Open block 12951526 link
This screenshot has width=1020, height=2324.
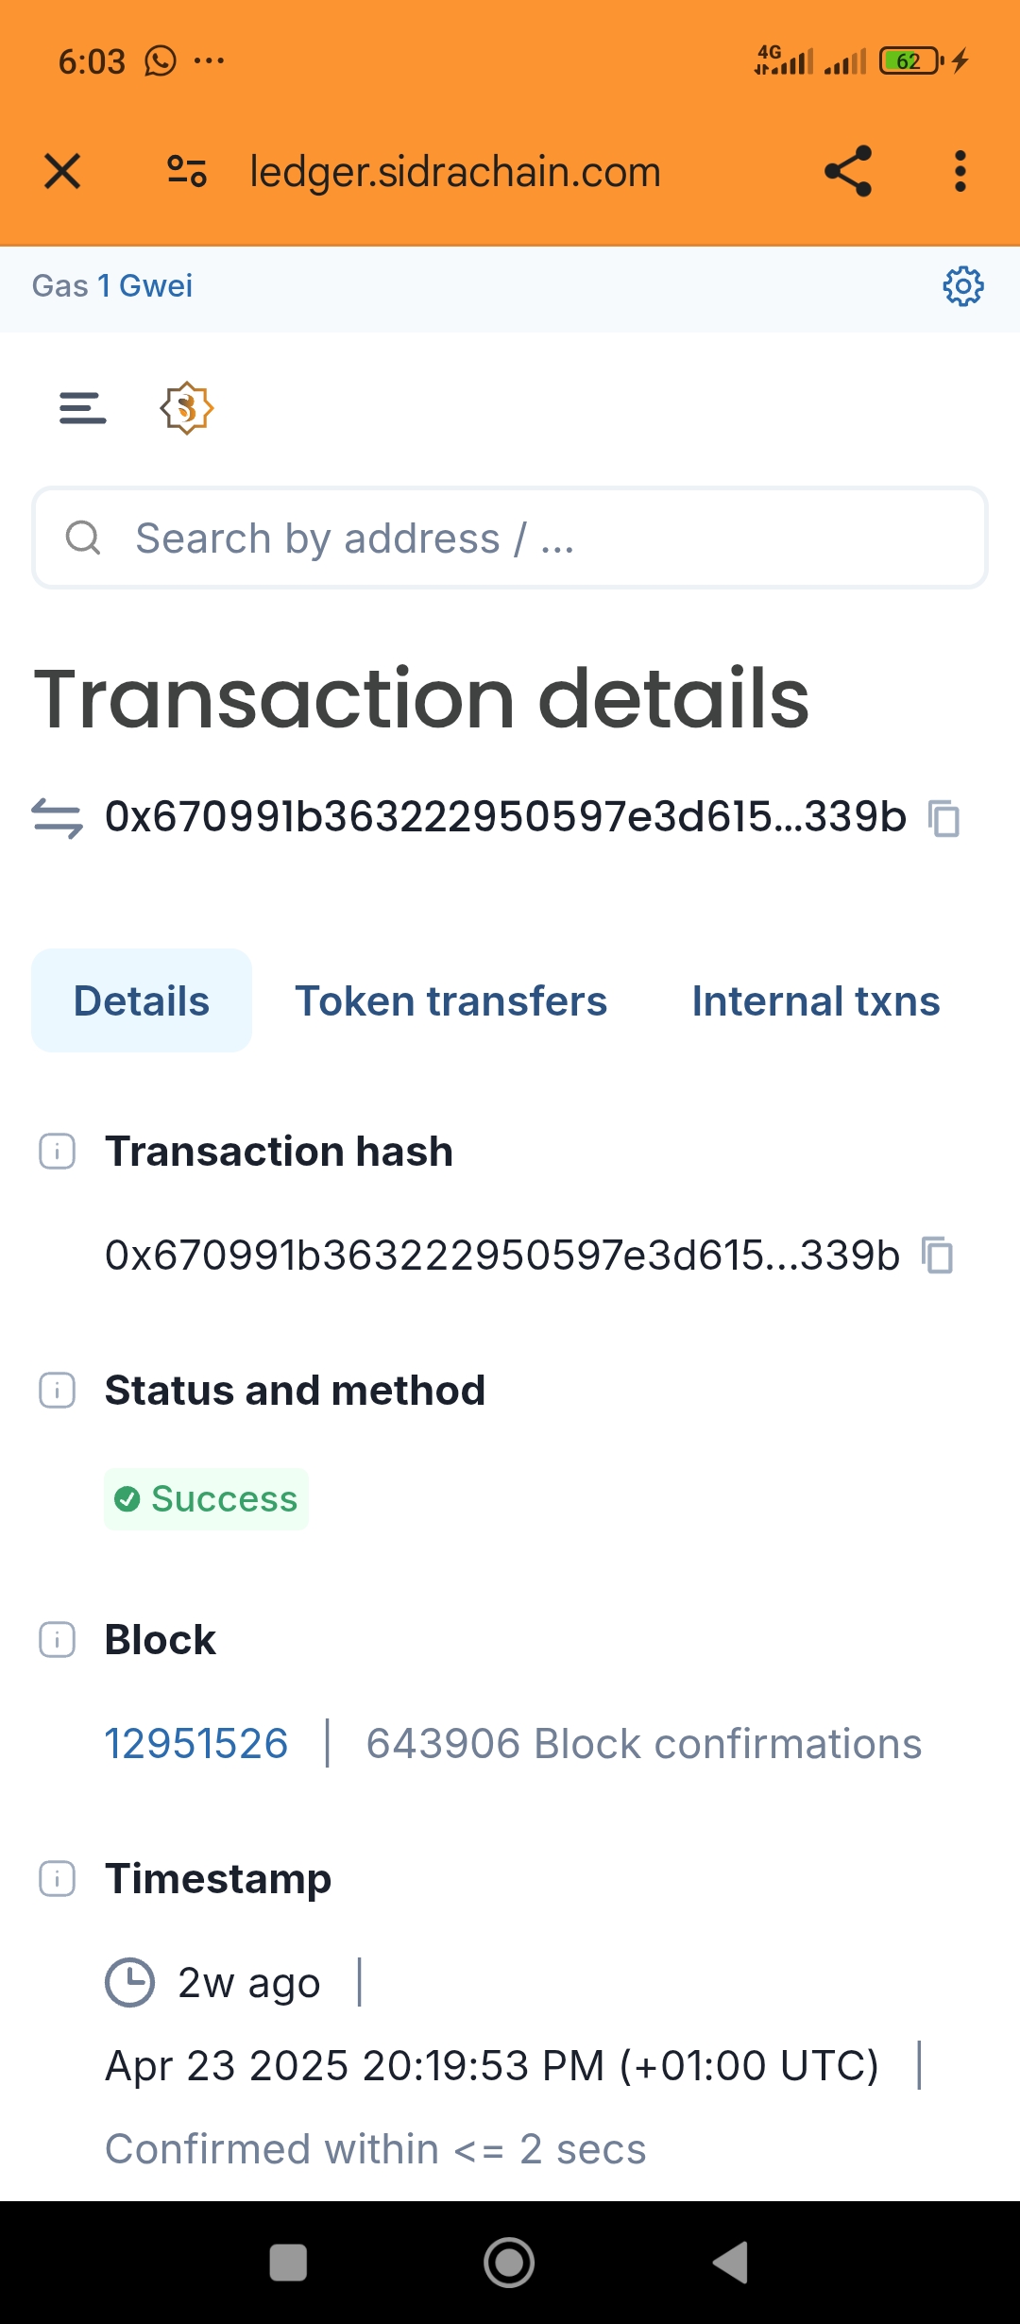[195, 1744]
